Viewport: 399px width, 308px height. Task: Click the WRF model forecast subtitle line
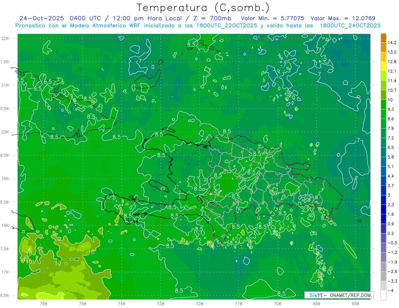[198, 26]
